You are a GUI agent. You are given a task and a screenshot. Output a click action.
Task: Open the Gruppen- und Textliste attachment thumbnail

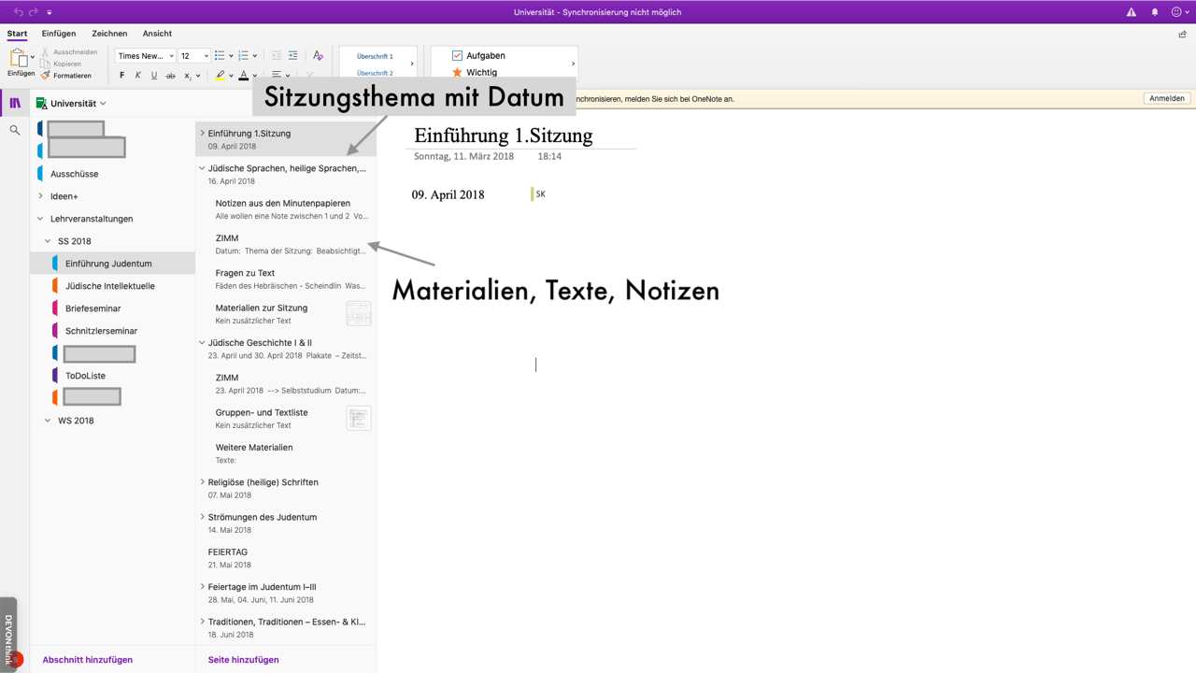point(358,418)
